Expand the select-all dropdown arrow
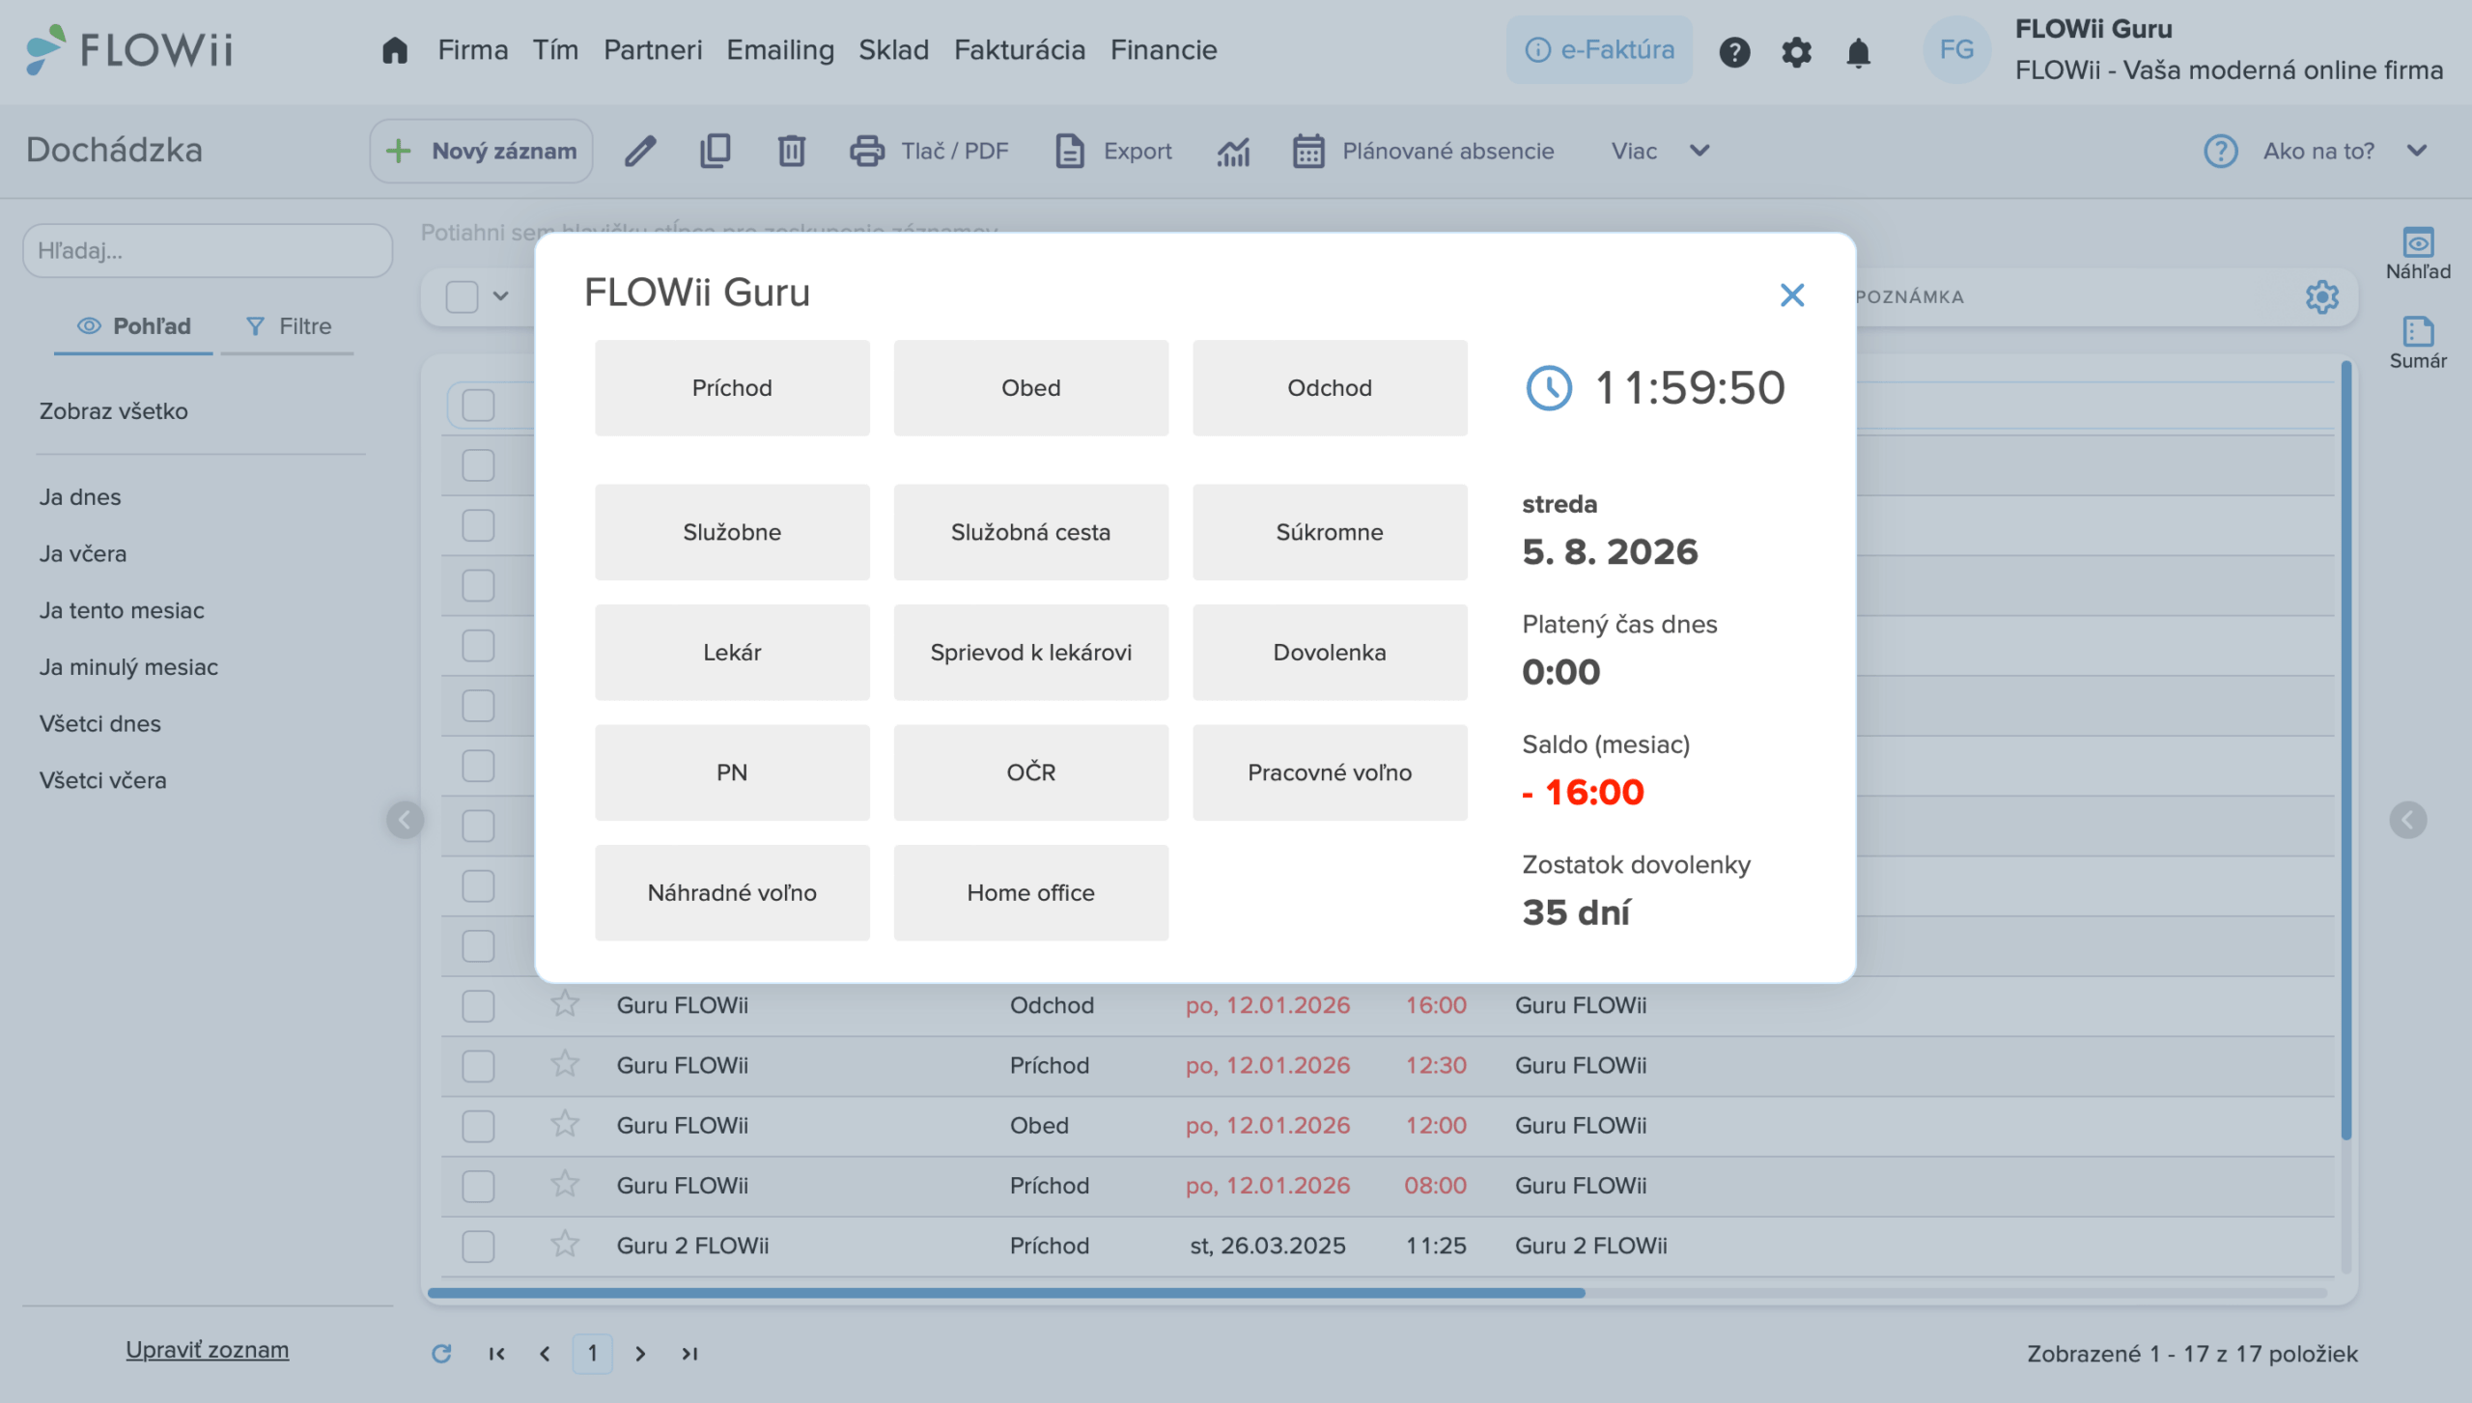 click(500, 296)
